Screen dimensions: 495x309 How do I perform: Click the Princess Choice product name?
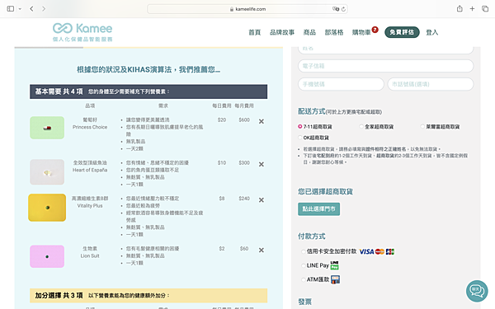(x=90, y=127)
